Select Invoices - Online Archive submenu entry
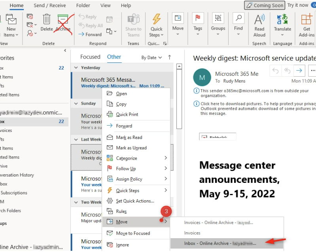Screen dimensions: 316x252 pos(227,223)
